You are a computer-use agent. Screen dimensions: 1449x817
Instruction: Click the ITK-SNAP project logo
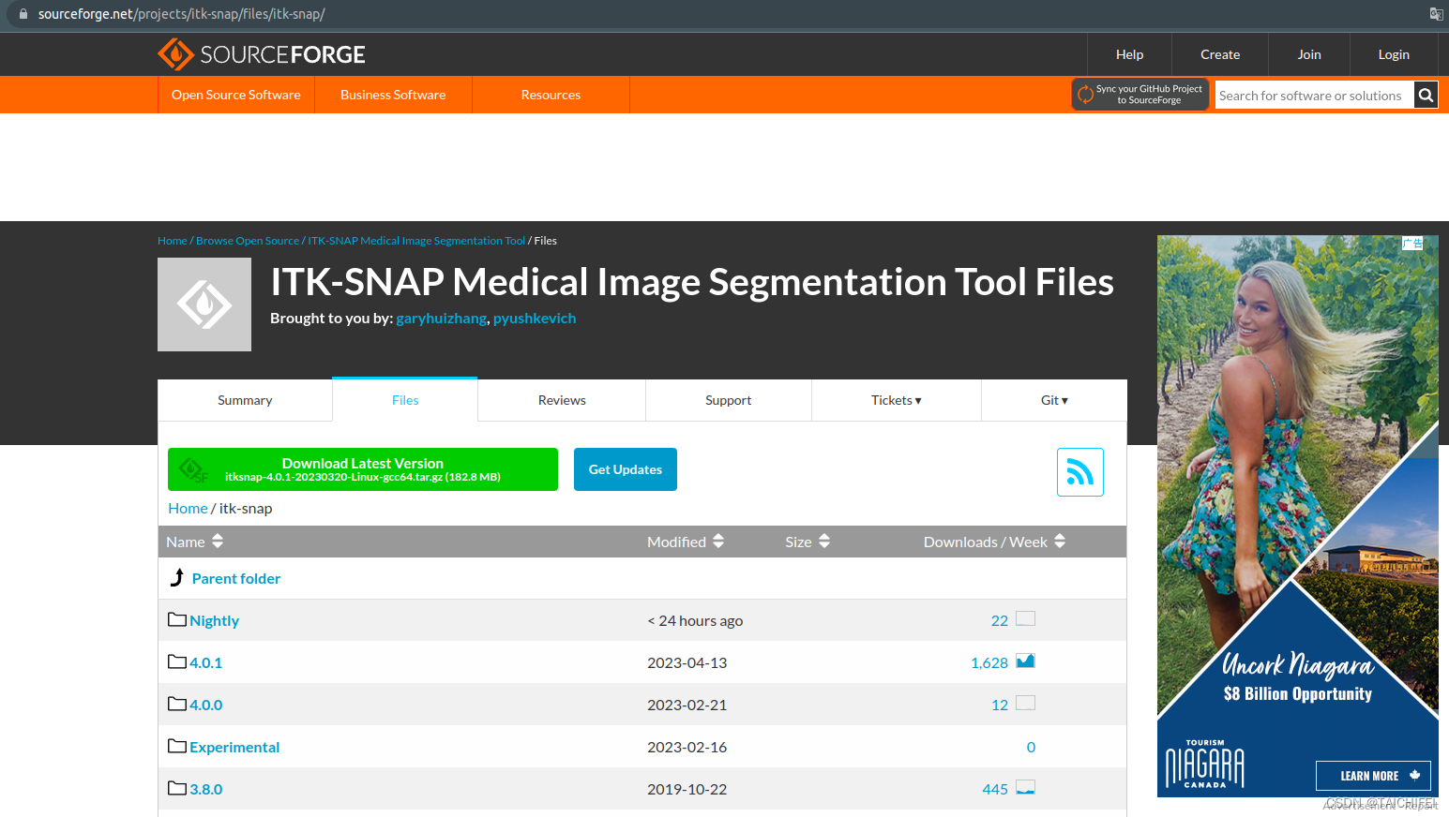(204, 304)
